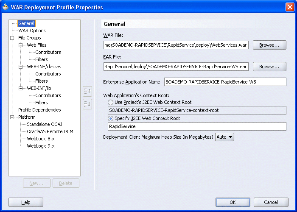Click the New... button
297x212 pixels.
tap(36, 183)
